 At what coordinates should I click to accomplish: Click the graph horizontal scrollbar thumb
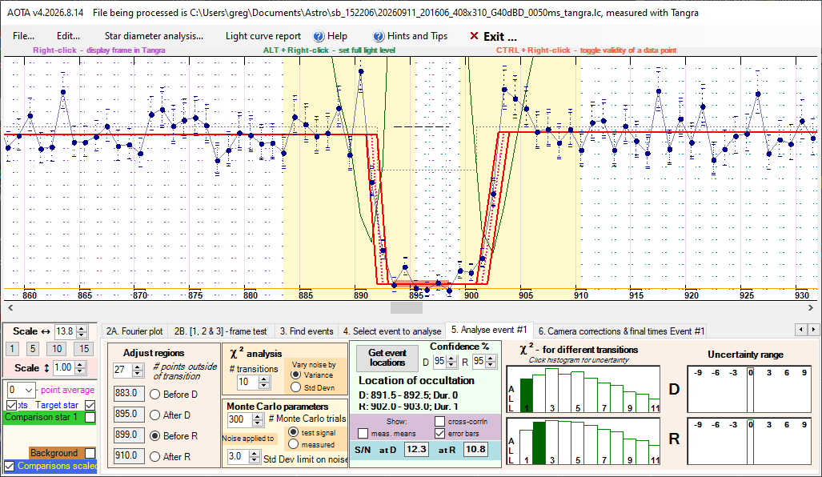(x=407, y=307)
